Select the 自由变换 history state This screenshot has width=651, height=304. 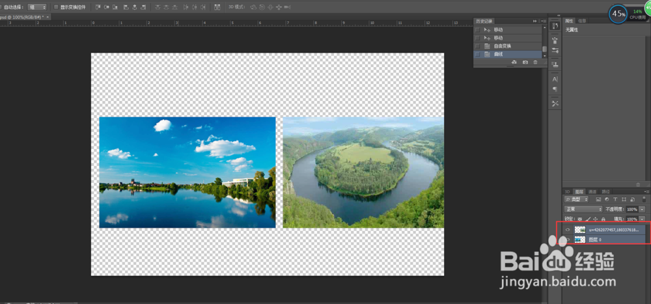pyautogui.click(x=508, y=46)
